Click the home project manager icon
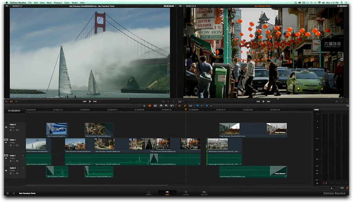Screen dimensions: 353x202 pos(7,193)
